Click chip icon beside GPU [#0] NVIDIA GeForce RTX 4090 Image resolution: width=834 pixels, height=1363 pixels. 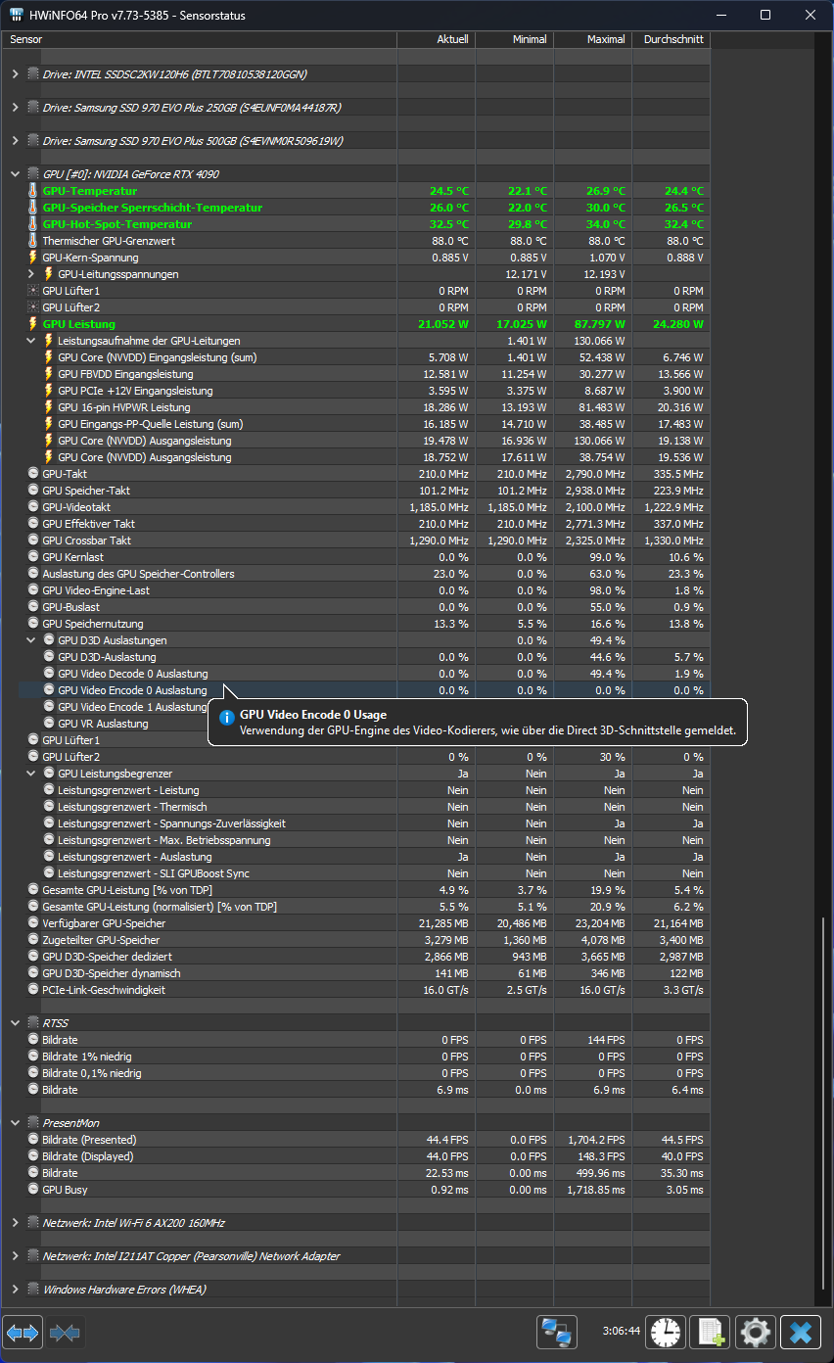point(33,174)
